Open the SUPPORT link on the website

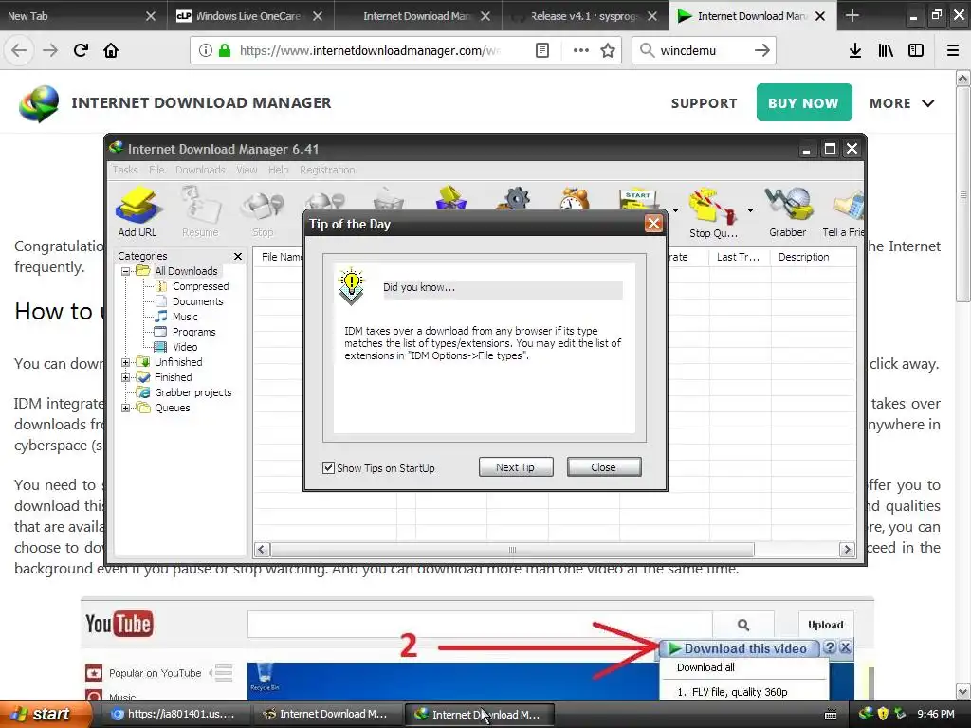[x=705, y=103]
